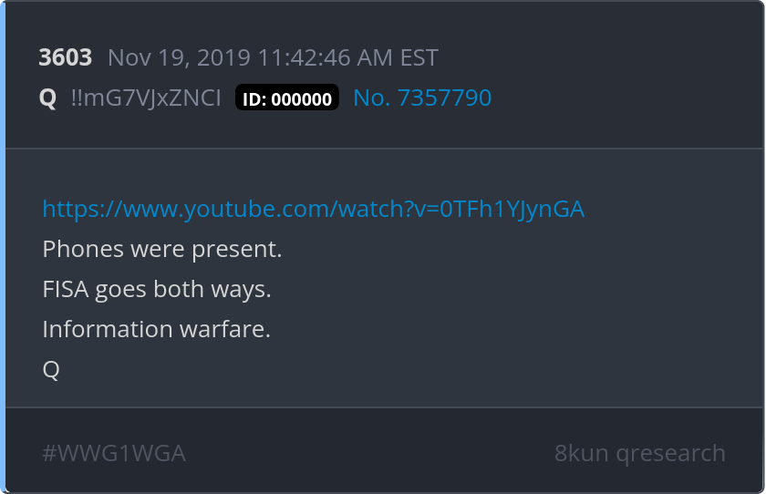The width and height of the screenshot is (766, 494).
Task: Click the word 8kun in footer
Action: (581, 453)
